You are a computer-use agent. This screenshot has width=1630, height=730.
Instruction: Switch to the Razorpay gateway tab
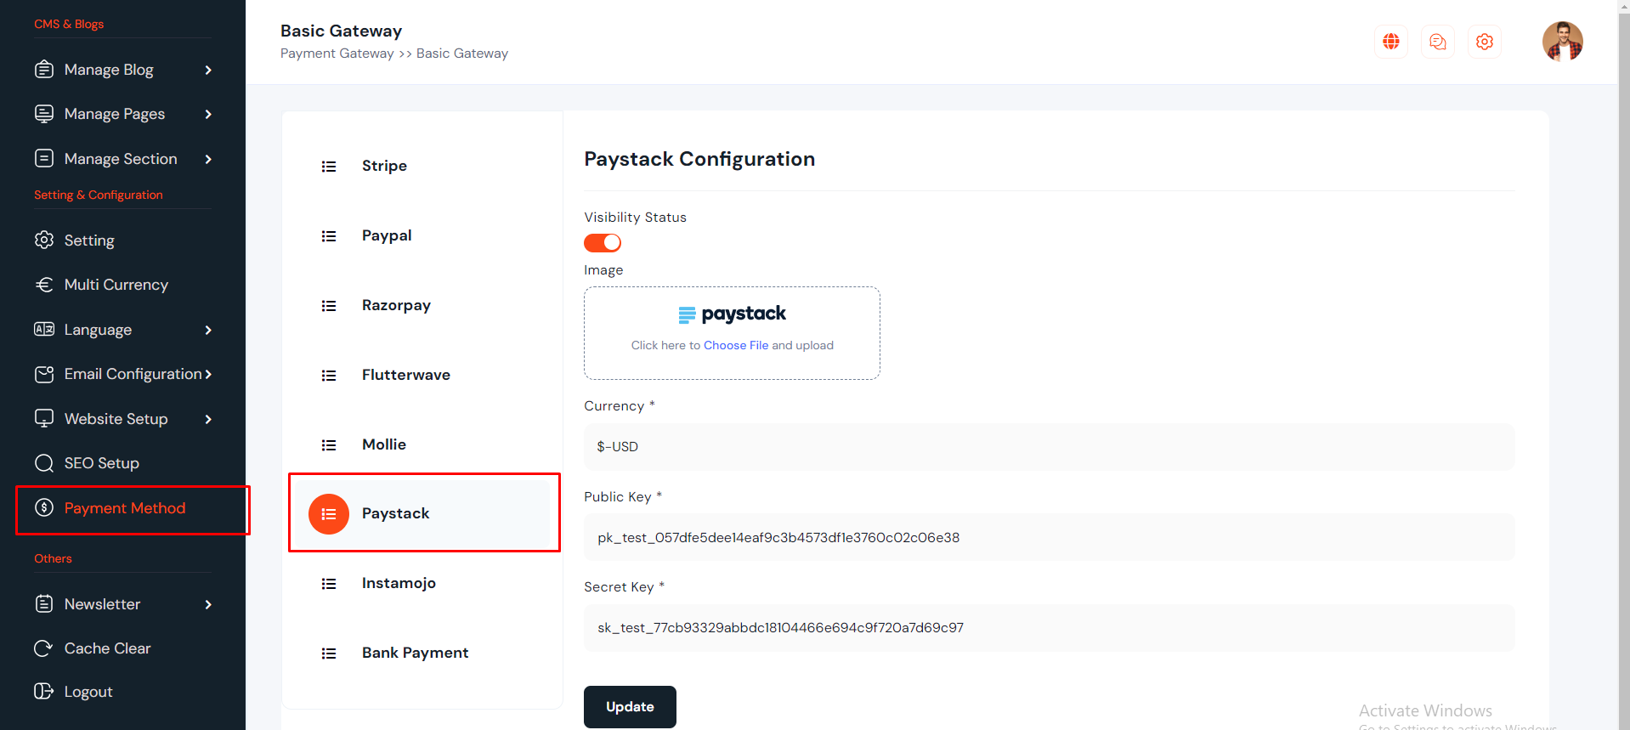396,306
